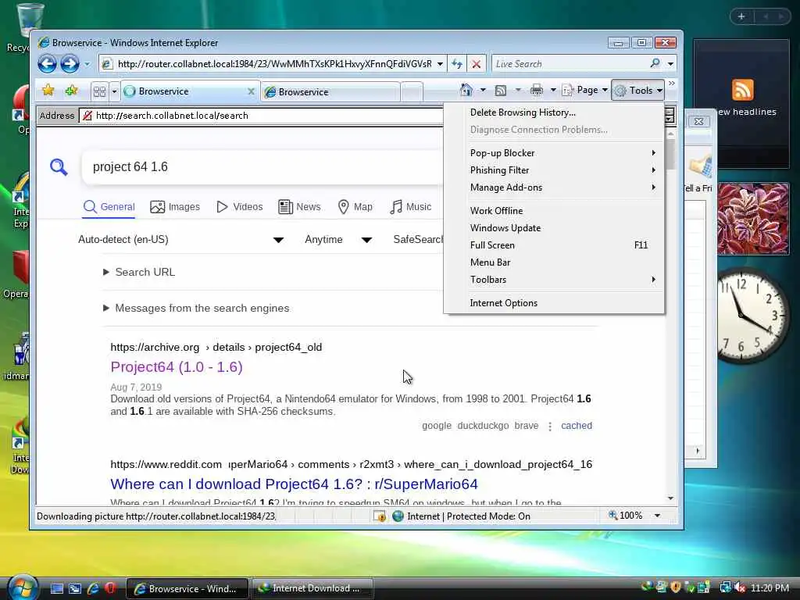This screenshot has width=800, height=600.
Task: Open the Toolbars submenu
Action: (554, 280)
